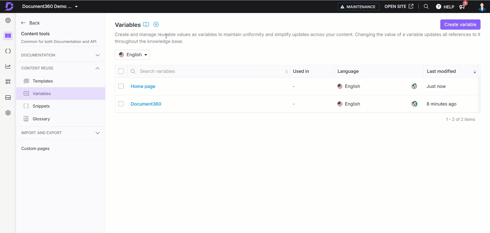Click the Glossary icon in sidebar
Image resolution: width=490 pixels, height=233 pixels.
click(x=26, y=119)
